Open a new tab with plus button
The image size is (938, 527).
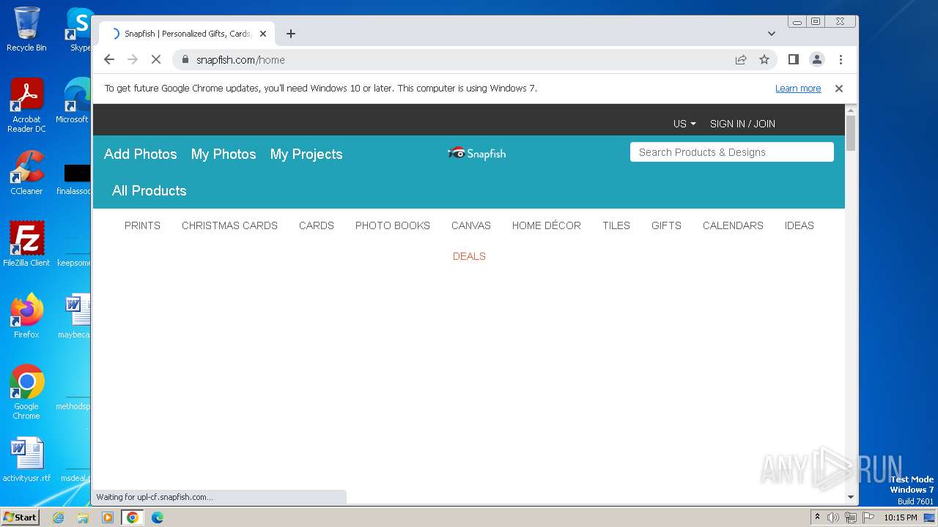(291, 34)
